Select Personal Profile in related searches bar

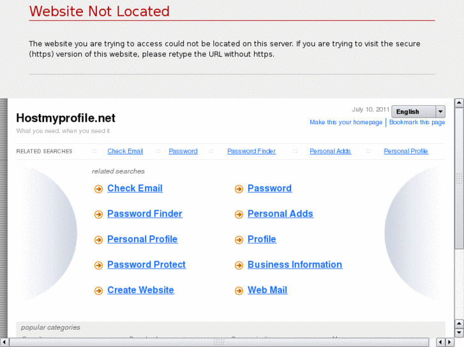click(406, 152)
